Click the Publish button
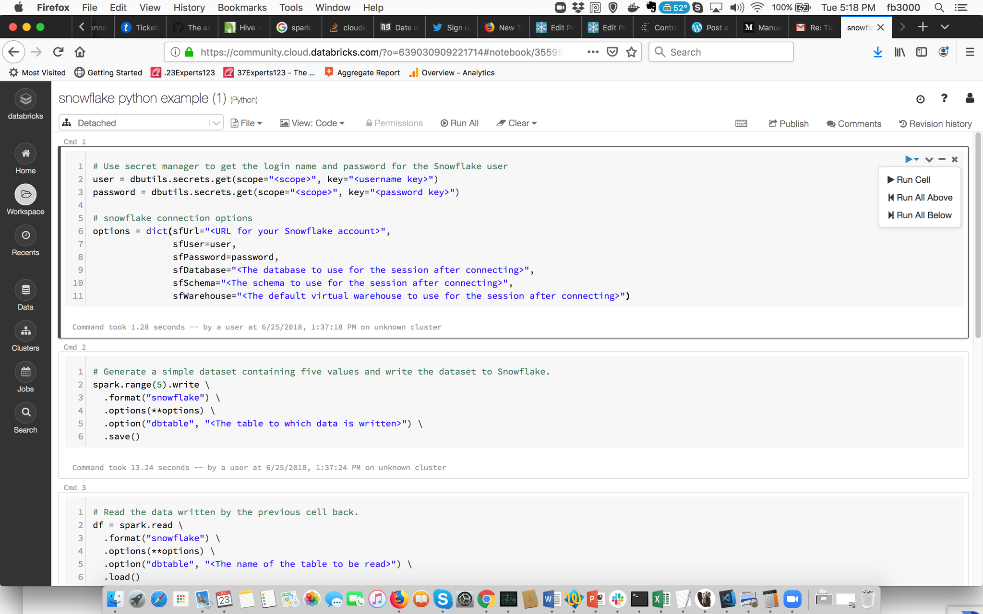Viewport: 983px width, 614px height. click(x=789, y=123)
